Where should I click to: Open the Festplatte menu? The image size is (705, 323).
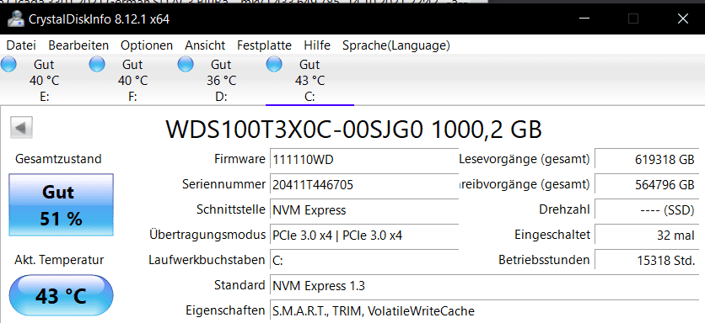pyautogui.click(x=265, y=45)
